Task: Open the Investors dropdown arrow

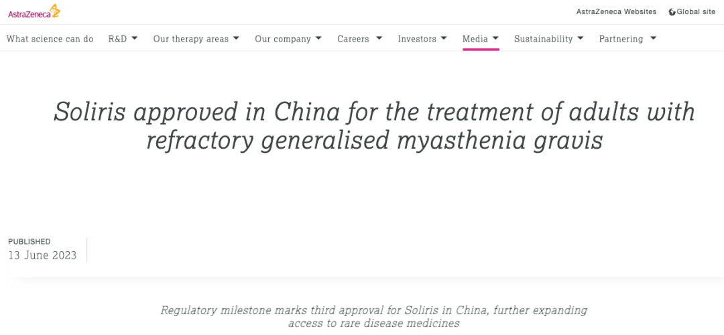Action: point(444,38)
